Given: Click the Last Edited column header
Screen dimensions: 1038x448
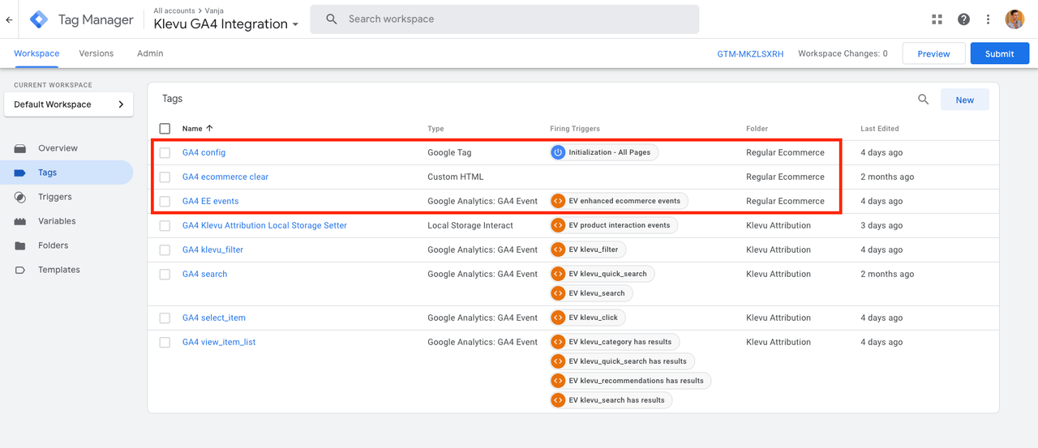Looking at the screenshot, I should click(880, 128).
